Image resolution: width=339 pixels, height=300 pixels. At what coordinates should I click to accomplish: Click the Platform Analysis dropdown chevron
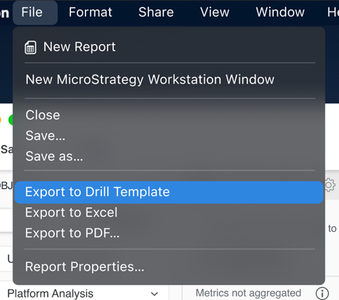pos(155,294)
